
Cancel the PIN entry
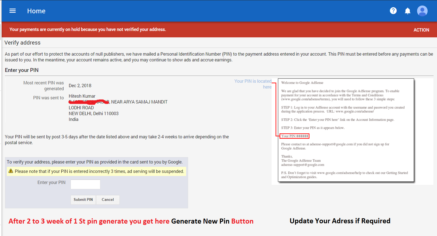click(x=108, y=200)
